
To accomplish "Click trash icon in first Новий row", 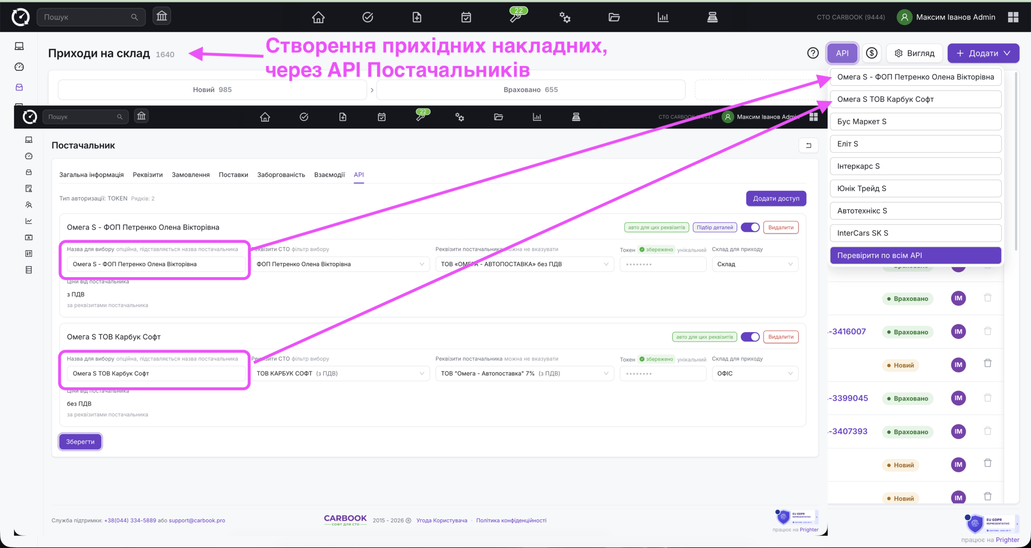I will point(988,363).
